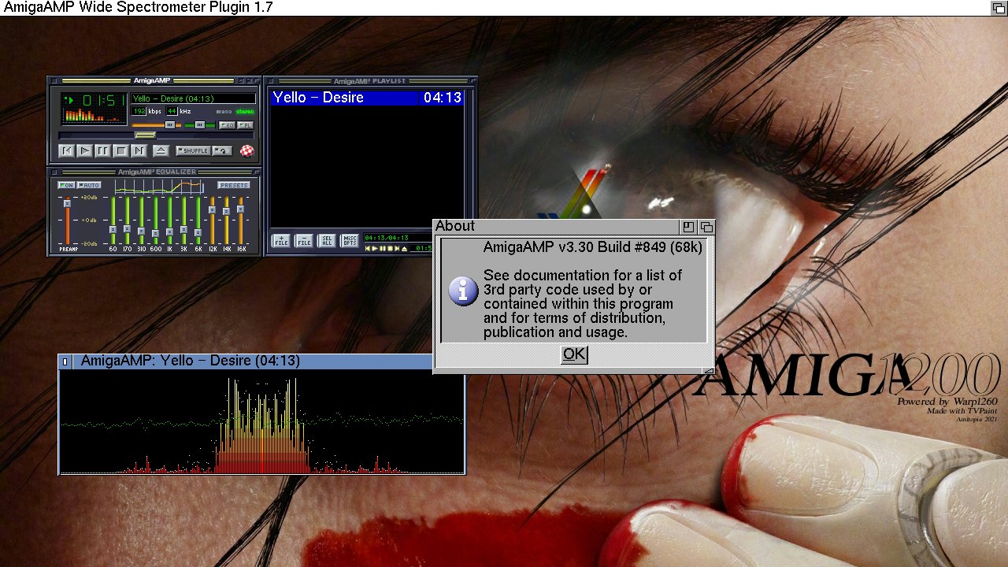The height and width of the screenshot is (567, 1008).
Task: Click the 12K equalizer band handle
Action: (212, 209)
